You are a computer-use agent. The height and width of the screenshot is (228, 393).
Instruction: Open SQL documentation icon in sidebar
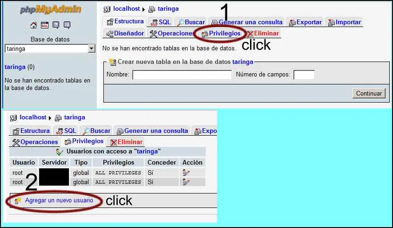[x=67, y=25]
